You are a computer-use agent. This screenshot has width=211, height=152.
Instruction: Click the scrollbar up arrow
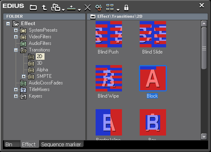coord(204,23)
